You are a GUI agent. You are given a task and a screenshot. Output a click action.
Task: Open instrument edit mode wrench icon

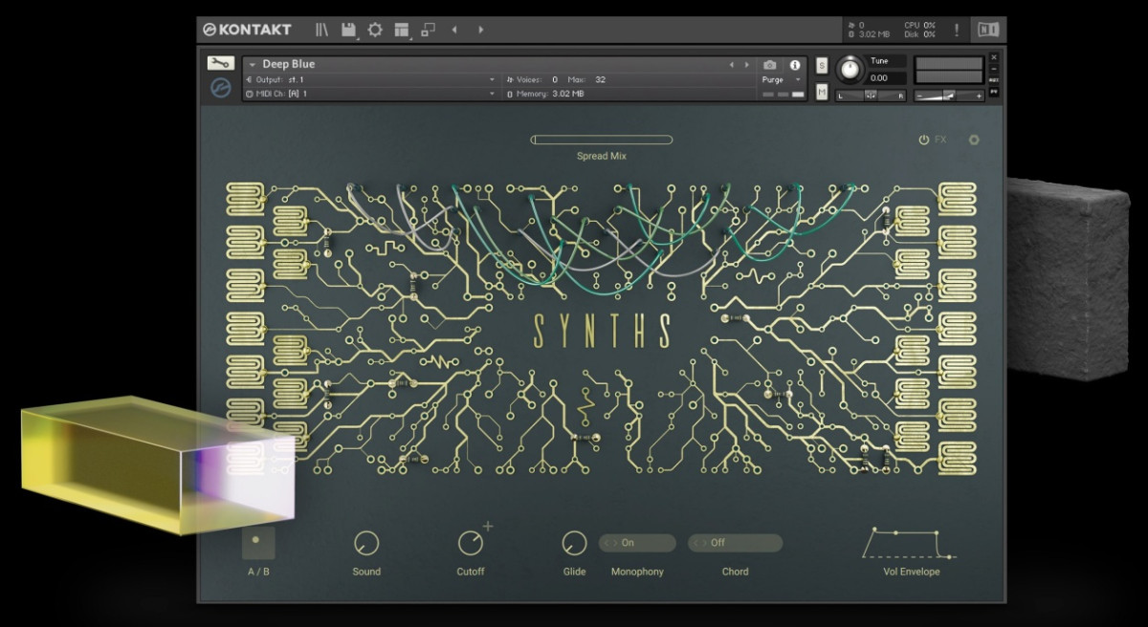[220, 63]
